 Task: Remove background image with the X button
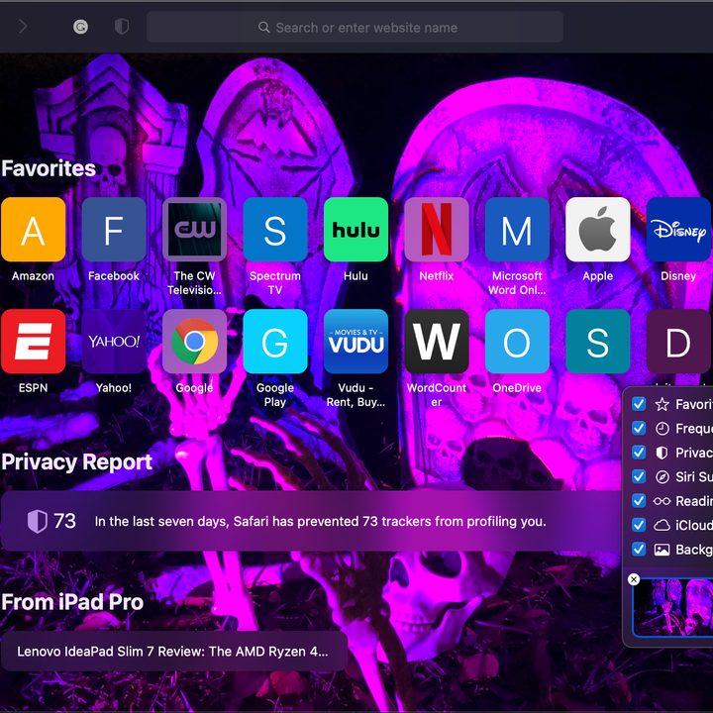(634, 579)
